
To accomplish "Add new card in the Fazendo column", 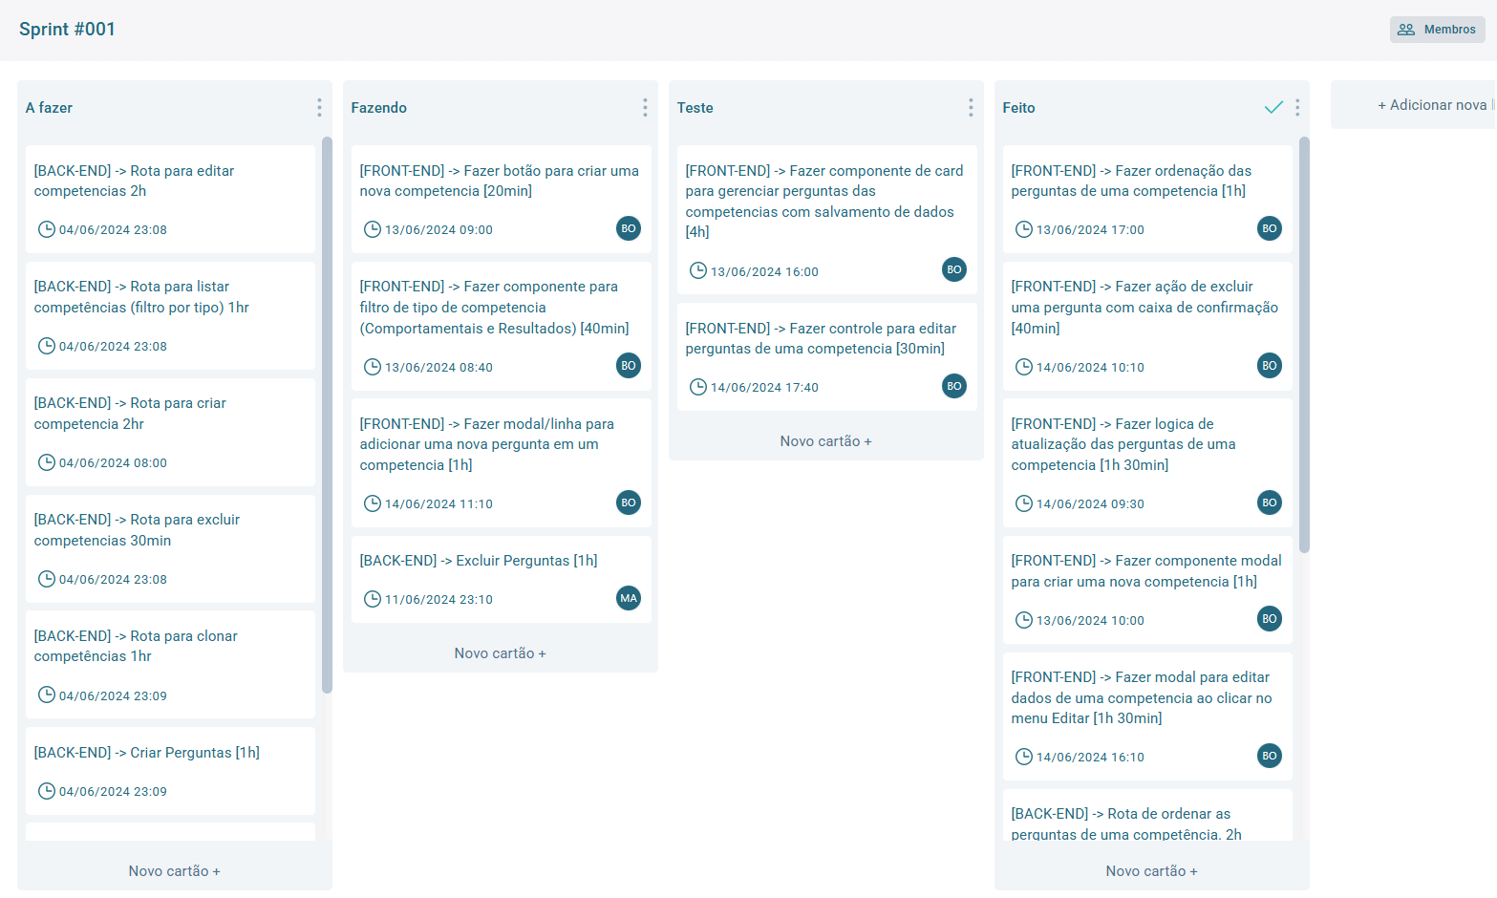I will [500, 653].
